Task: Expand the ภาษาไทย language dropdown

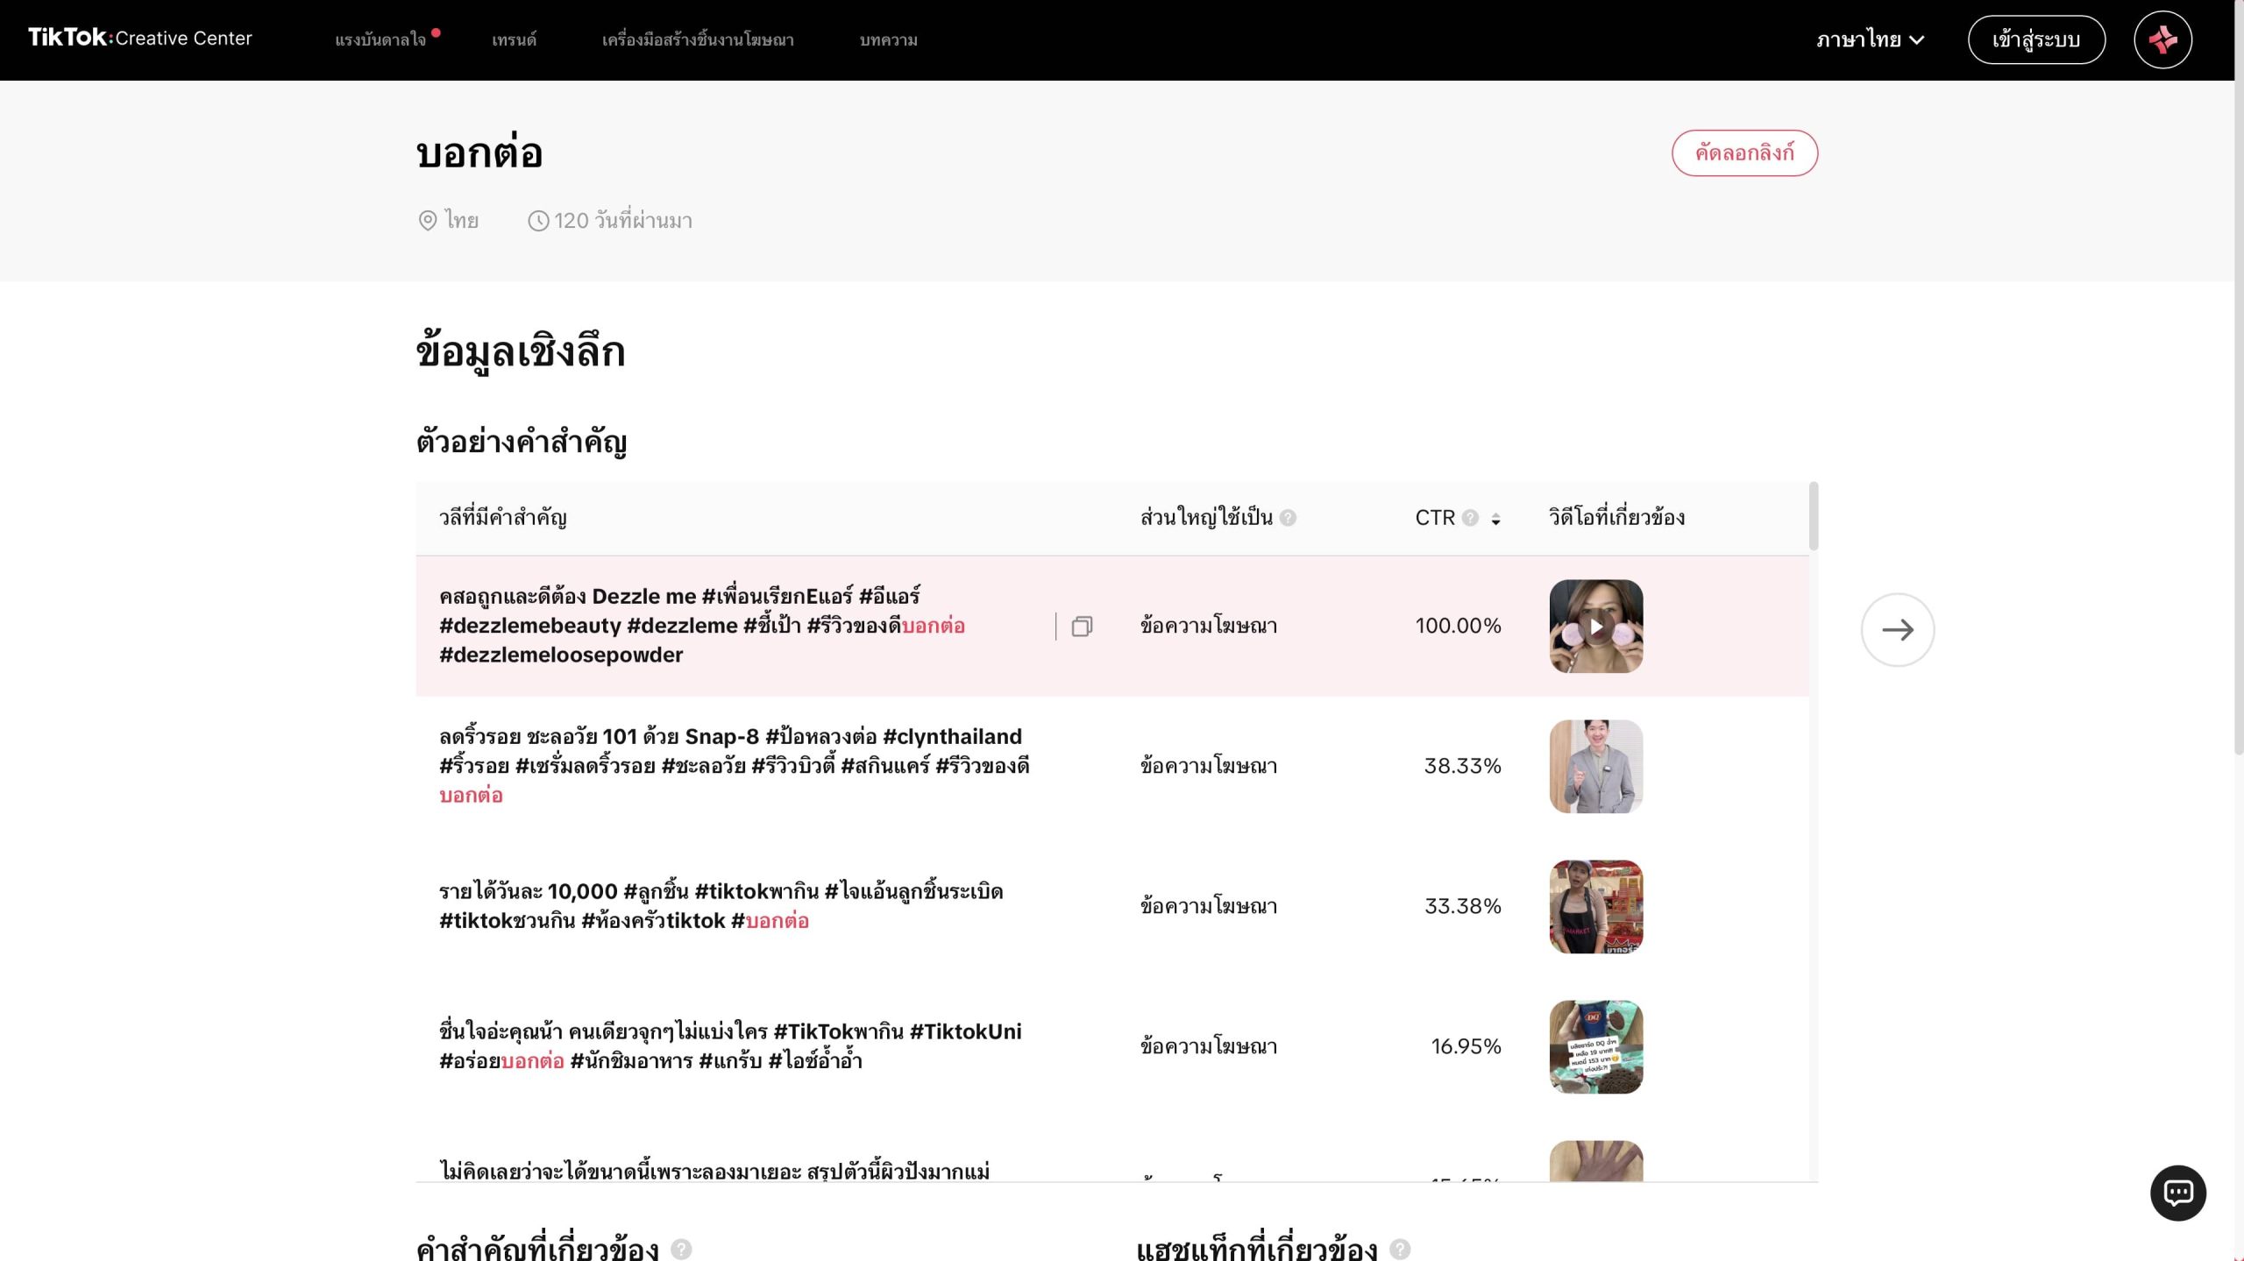Action: (x=1870, y=39)
